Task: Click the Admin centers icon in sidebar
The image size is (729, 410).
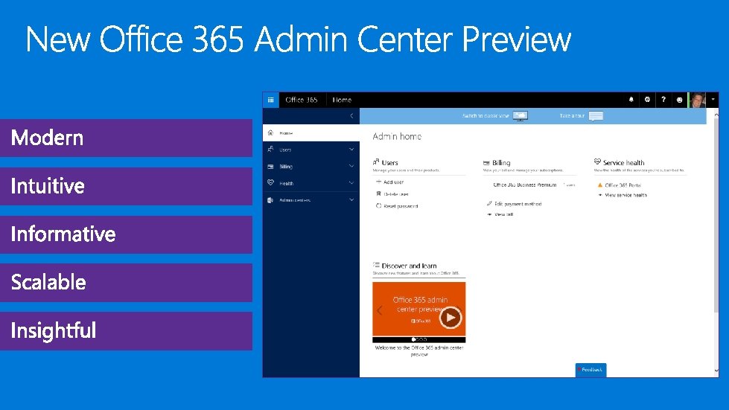Action: [270, 200]
